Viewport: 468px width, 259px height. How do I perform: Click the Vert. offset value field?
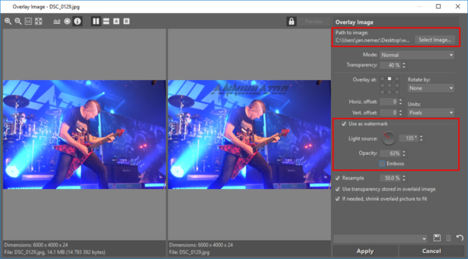[389, 113]
